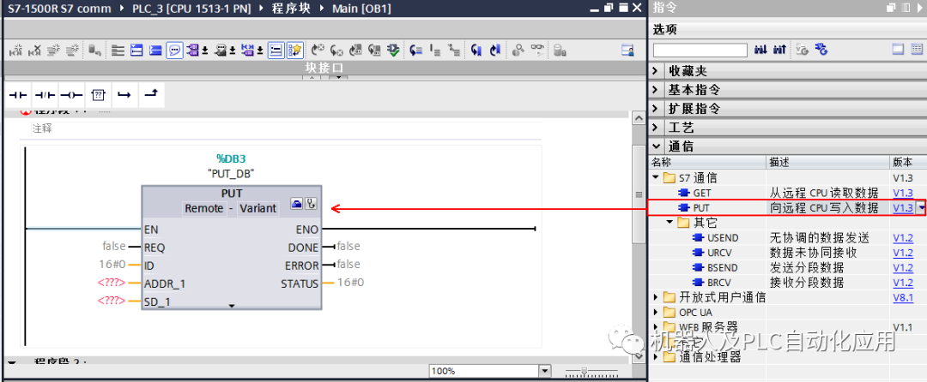Click the V1.2 version link for USEND

pyautogui.click(x=903, y=237)
